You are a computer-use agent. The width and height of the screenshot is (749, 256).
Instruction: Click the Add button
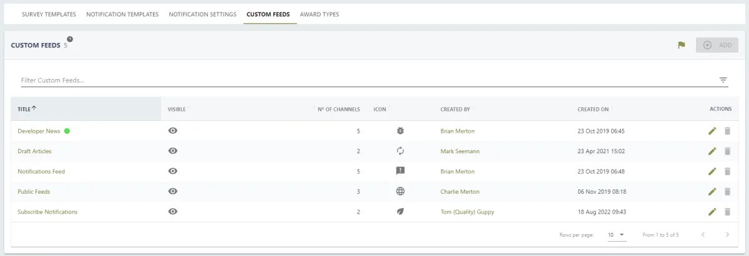[717, 45]
